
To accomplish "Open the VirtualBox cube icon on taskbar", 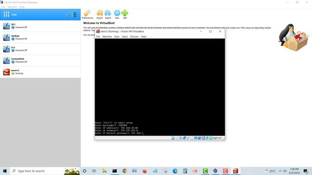I will coord(215,171).
